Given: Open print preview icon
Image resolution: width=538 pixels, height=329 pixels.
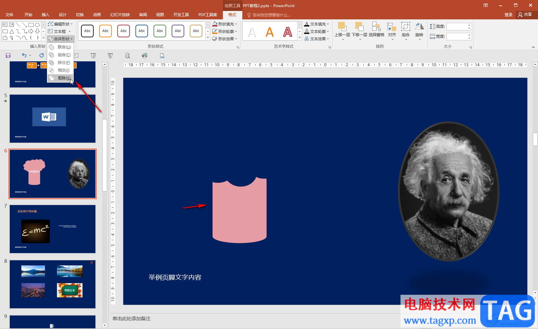Looking at the screenshot, I should (127, 56).
